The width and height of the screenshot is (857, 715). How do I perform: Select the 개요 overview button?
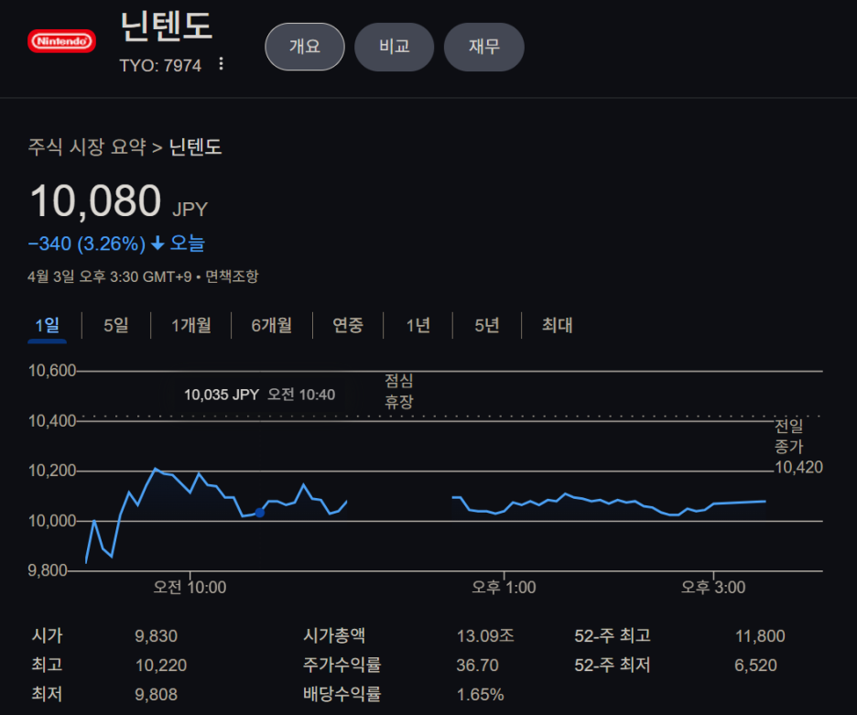coord(304,47)
